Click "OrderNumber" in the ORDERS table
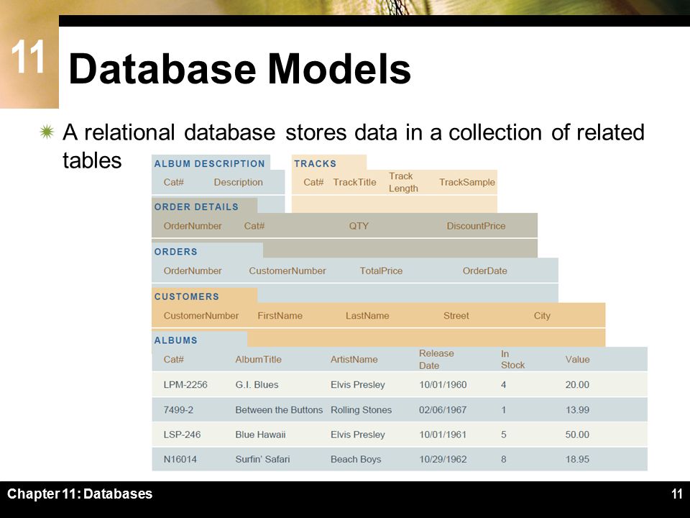The image size is (690, 518). [x=193, y=271]
